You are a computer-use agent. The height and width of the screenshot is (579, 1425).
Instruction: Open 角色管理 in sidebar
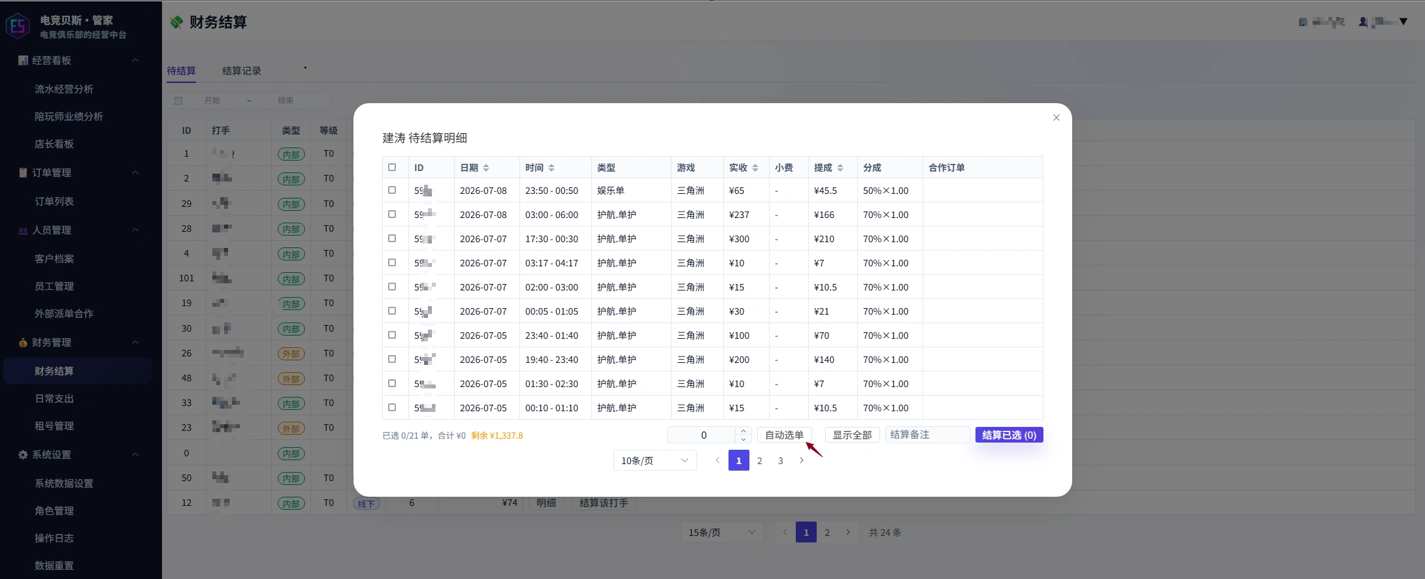[54, 510]
